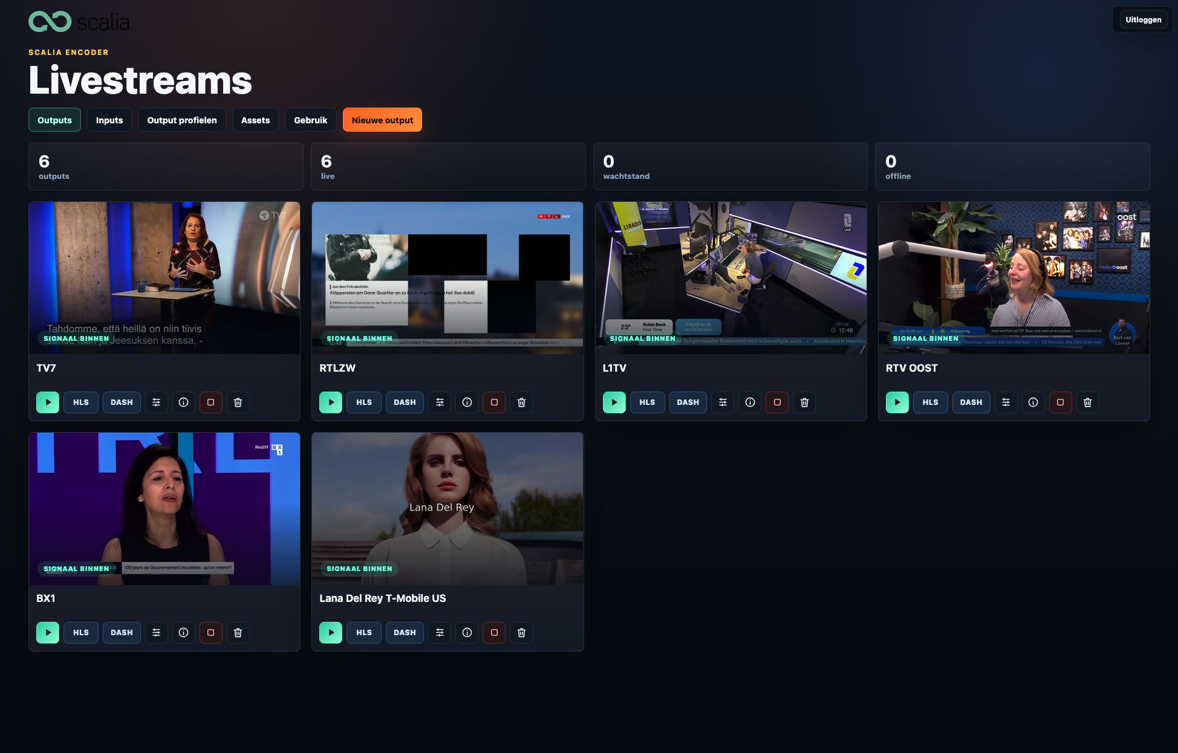The image size is (1178, 753).
Task: Delete the RTV OOST output
Action: [1087, 402]
